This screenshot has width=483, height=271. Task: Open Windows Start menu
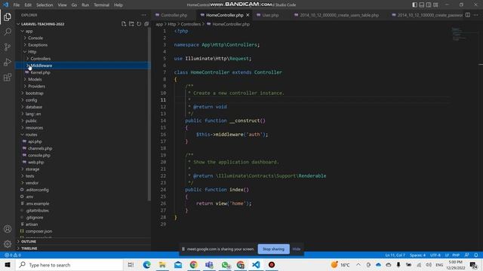8,264
